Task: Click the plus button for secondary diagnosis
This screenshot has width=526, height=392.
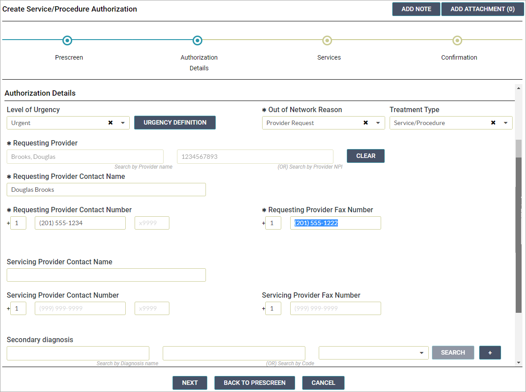Action: click(x=490, y=352)
